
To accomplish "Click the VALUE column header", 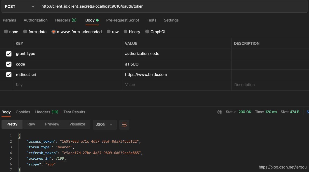I will [x=131, y=44].
